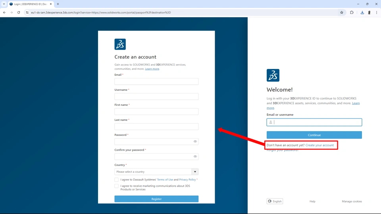
Task: Open the downloads icon in the toolbar
Action: coord(362,12)
